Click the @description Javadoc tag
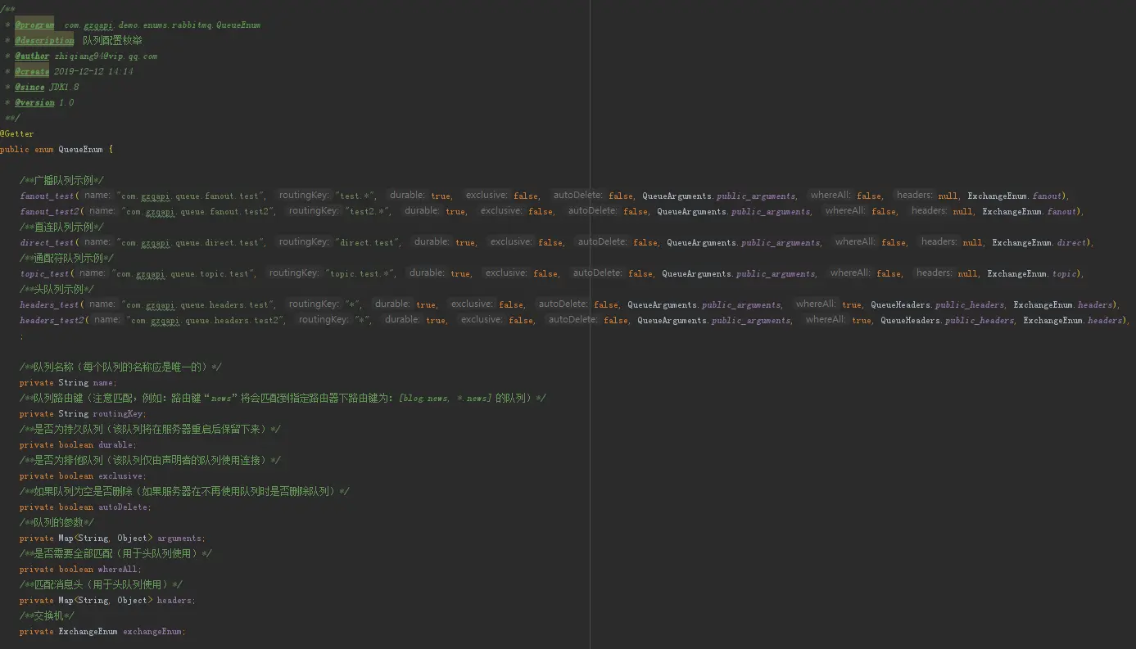1136x649 pixels. coord(44,40)
